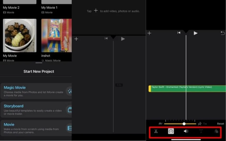Screen dimensions: 226x141
Task: Tap the 1x speed value
Action: click(205, 124)
